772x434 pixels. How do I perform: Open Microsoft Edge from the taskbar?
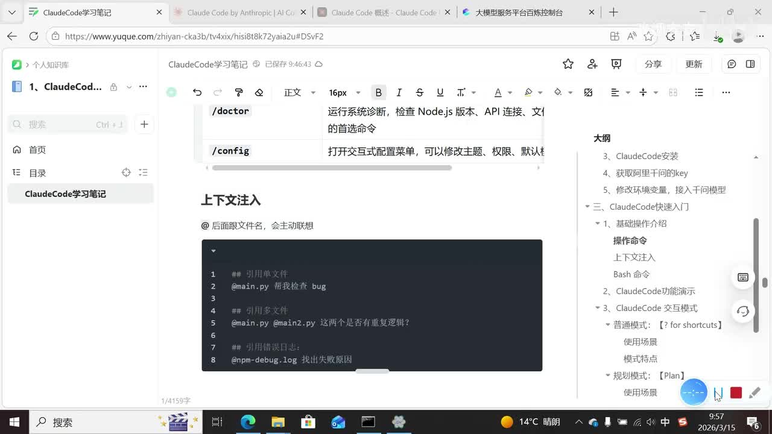(x=248, y=422)
